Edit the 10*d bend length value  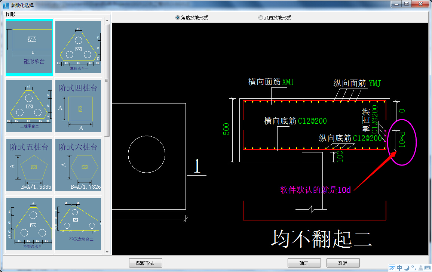point(402,140)
